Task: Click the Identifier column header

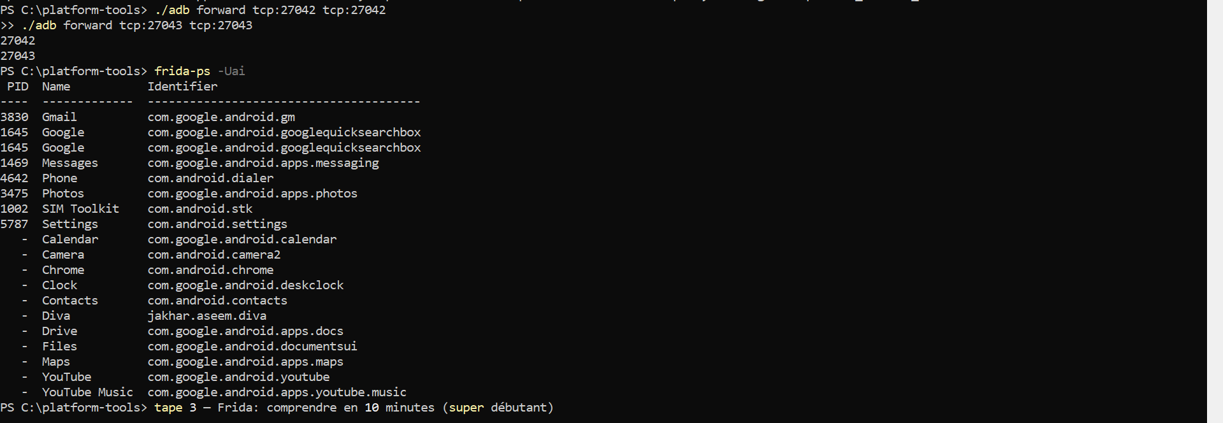Action: coord(182,87)
